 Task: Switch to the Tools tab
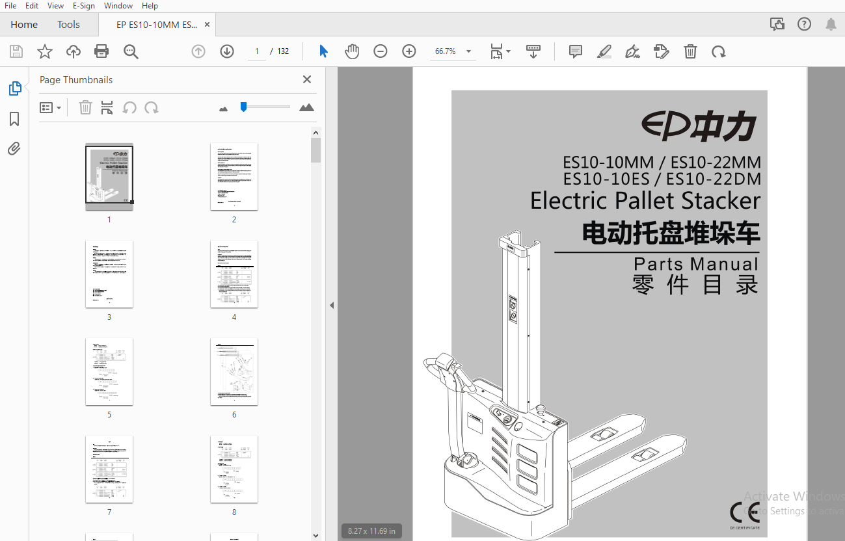tap(68, 25)
